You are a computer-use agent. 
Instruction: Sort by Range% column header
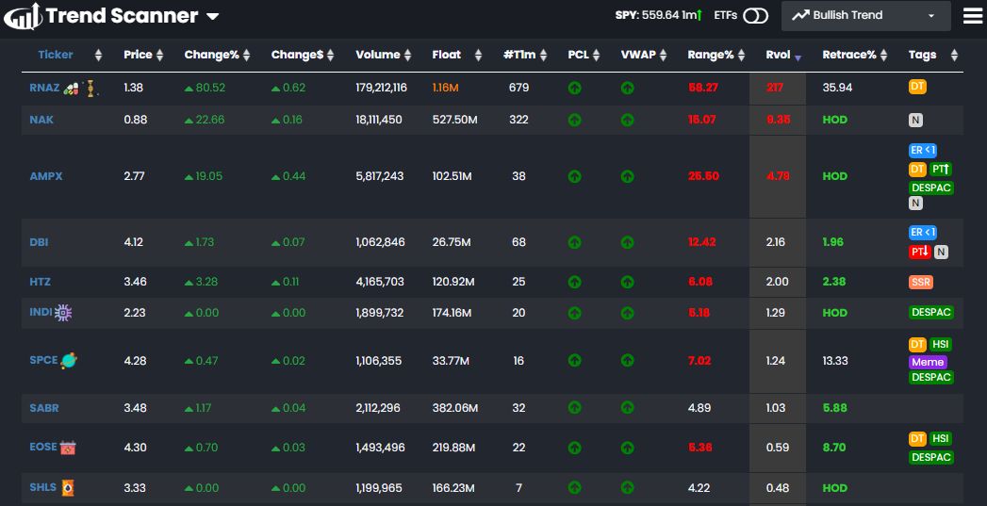[x=716, y=55]
